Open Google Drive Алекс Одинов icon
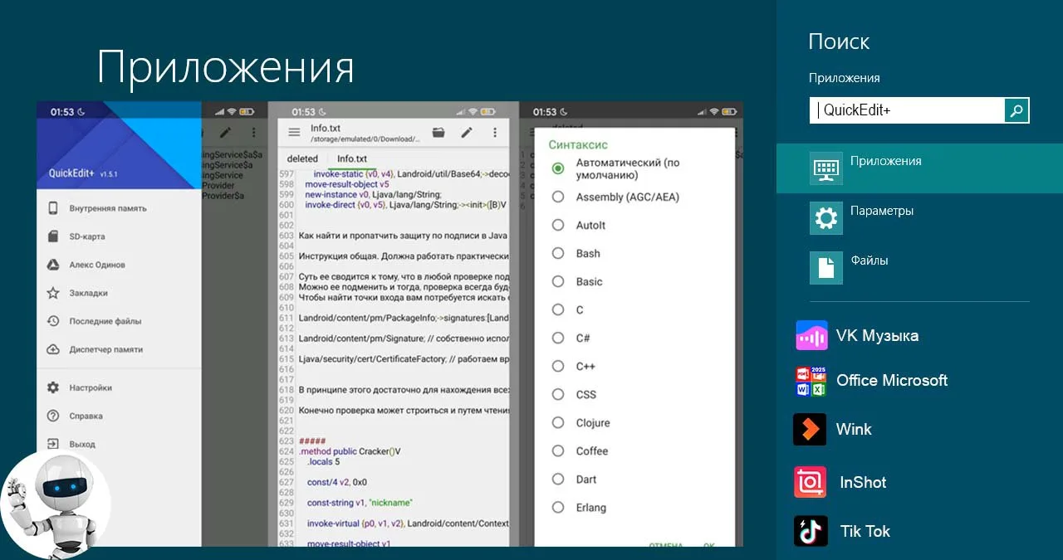This screenshot has height=560, width=1063. click(53, 265)
